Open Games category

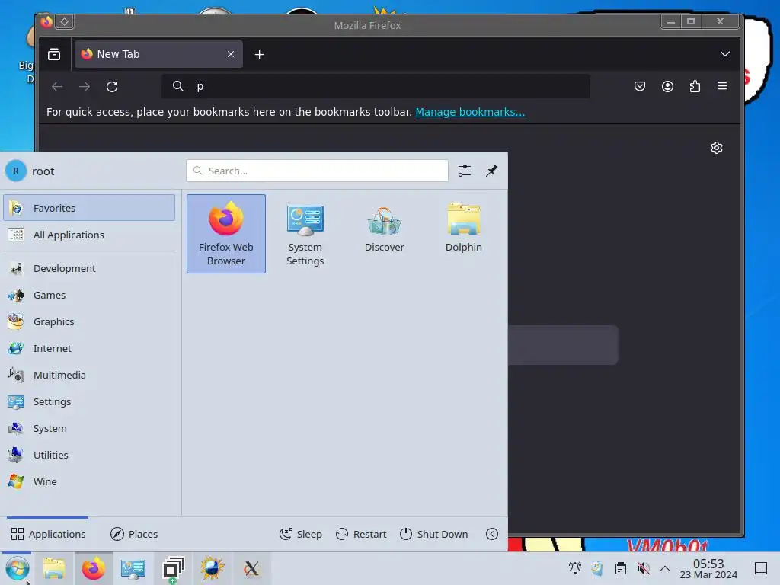pyautogui.click(x=89, y=295)
